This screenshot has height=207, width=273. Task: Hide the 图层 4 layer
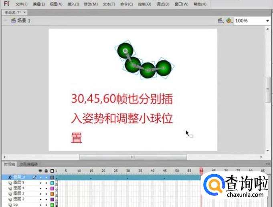pyautogui.click(x=40, y=189)
